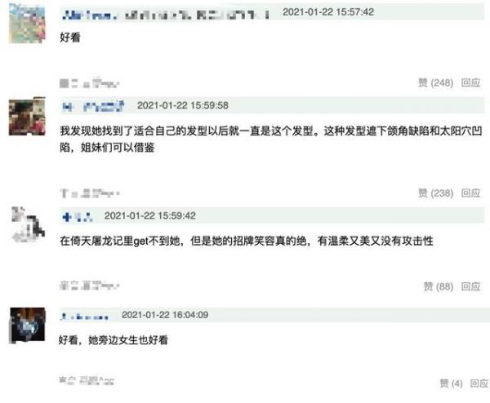Click the comment about 倚天屠龙记 and 招牌笑容
Viewport: 490px width, 403px height.
[x=247, y=241]
